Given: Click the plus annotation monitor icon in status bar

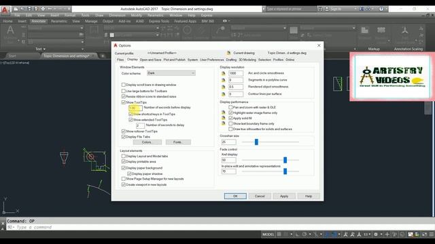Looking at the screenshot, I should point(387,235).
